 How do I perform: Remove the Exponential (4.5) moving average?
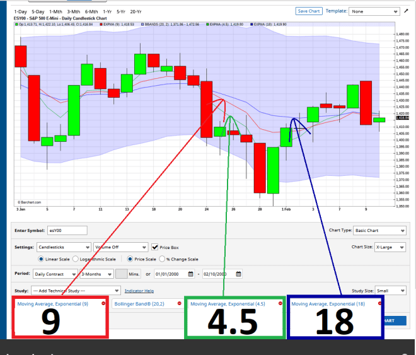280,303
